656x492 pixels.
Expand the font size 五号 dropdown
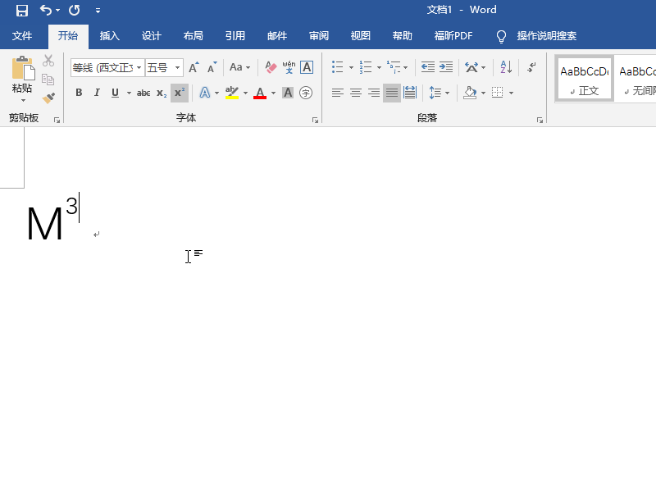click(177, 68)
